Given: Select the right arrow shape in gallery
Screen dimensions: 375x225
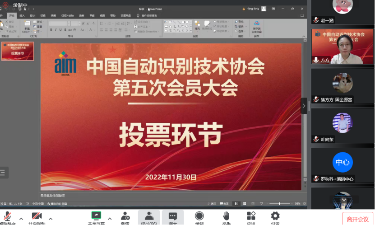Looking at the screenshot, I should 183,26.
